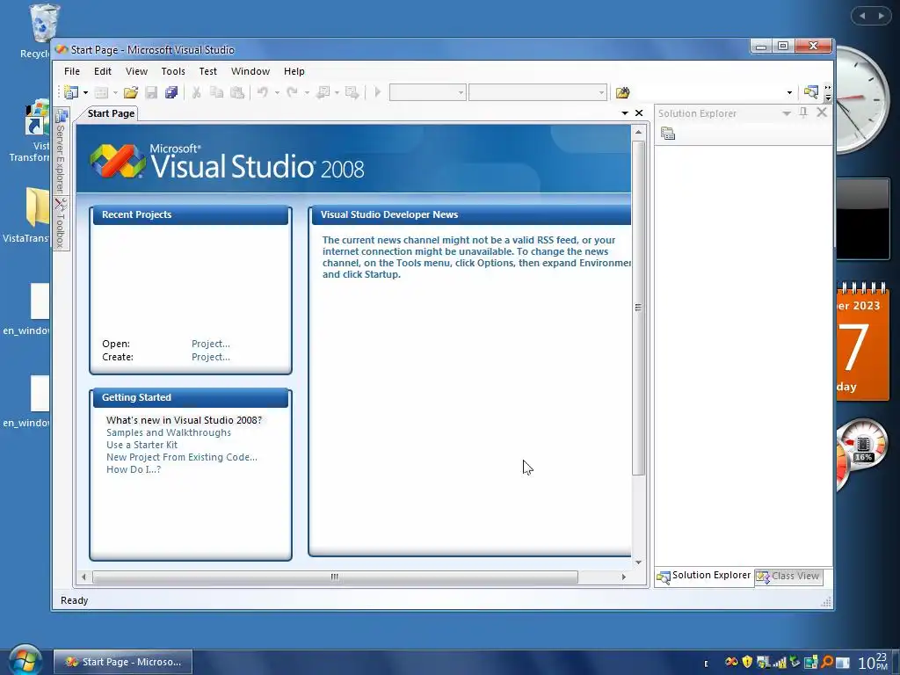The height and width of the screenshot is (675, 900).
Task: Click the Save All icon
Action: click(x=171, y=92)
